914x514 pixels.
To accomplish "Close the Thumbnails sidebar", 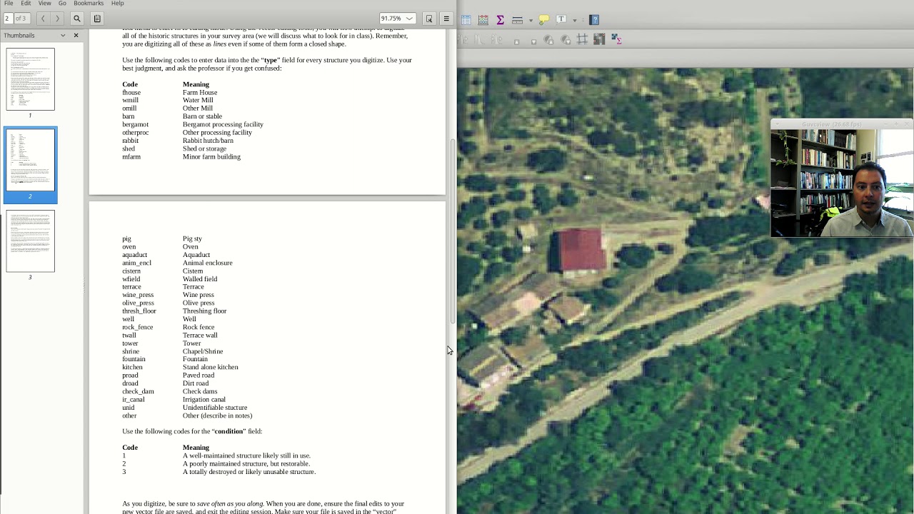I will [x=76, y=35].
